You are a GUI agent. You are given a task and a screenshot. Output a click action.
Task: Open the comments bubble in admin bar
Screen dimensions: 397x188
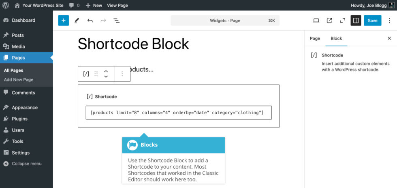74,5
